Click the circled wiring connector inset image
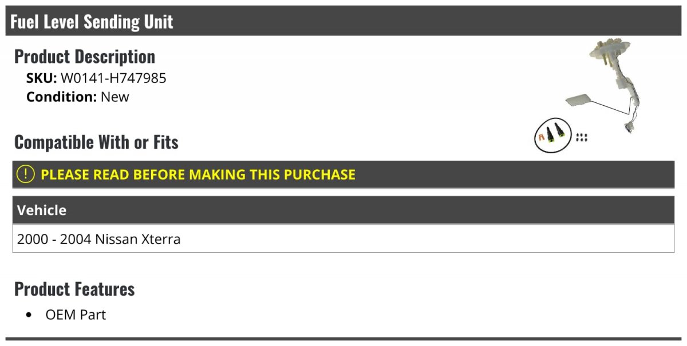Image resolution: width=687 pixels, height=346 pixels. point(552,136)
